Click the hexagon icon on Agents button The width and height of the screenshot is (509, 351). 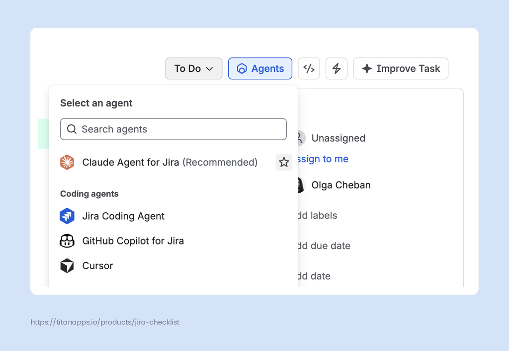coord(242,68)
